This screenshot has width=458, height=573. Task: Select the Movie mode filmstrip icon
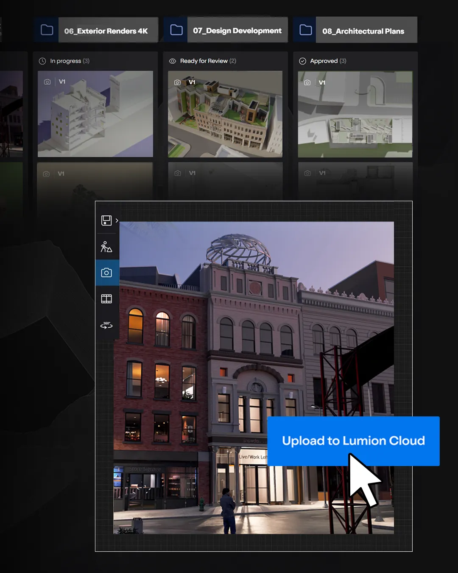(x=106, y=298)
